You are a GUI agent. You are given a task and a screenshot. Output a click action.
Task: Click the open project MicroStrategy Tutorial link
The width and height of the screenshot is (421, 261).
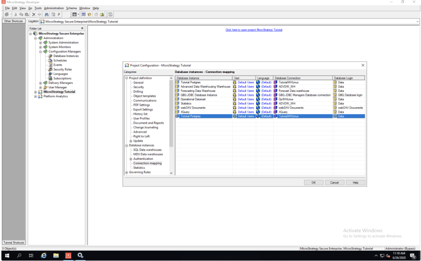254,30
